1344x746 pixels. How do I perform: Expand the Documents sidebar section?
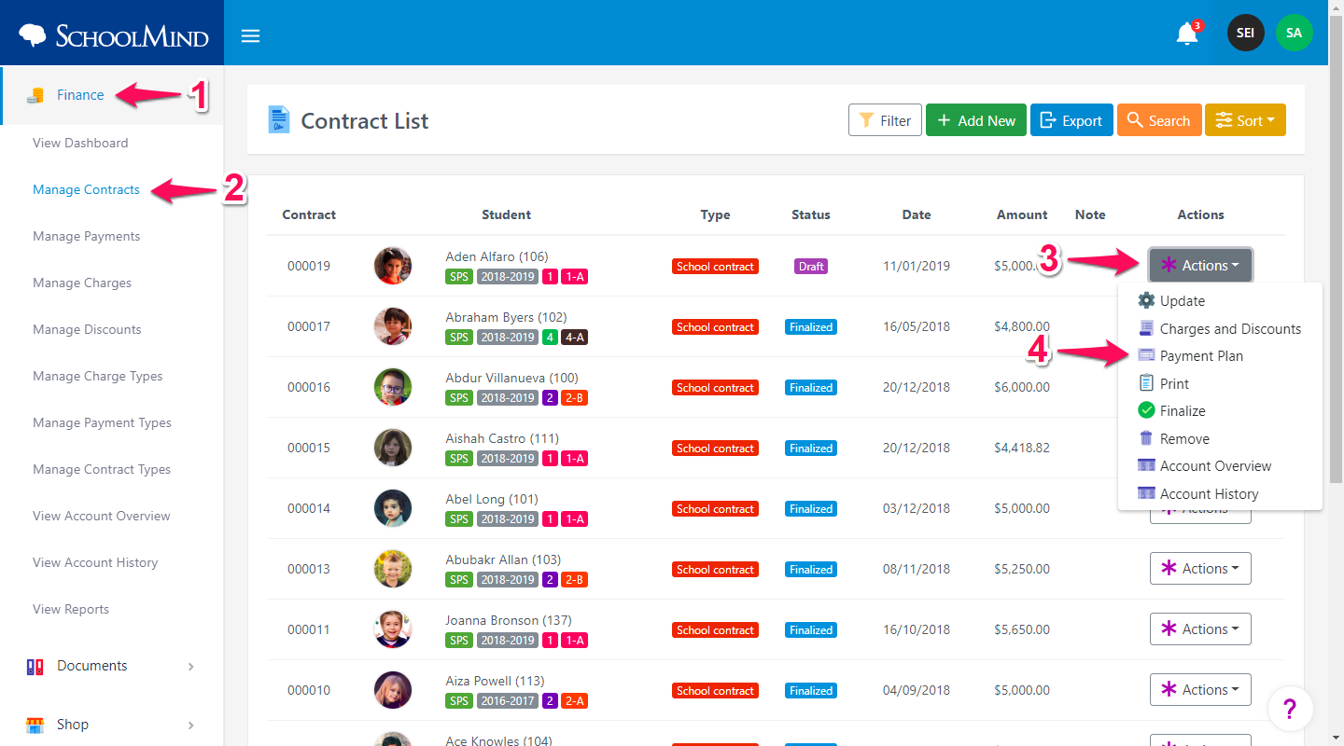(111, 666)
